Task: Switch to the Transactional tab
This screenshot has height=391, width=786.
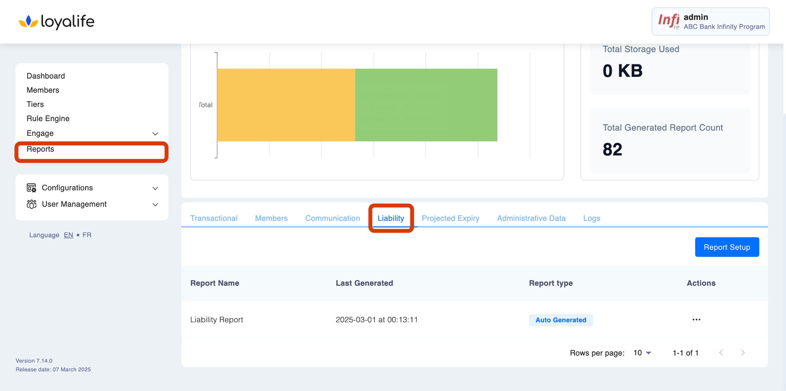Action: tap(214, 218)
